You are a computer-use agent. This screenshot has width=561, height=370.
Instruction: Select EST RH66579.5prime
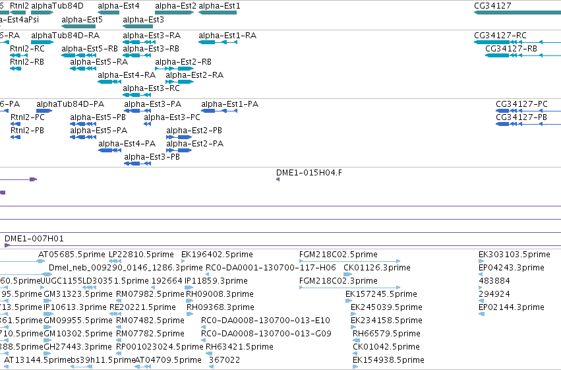pos(386,334)
